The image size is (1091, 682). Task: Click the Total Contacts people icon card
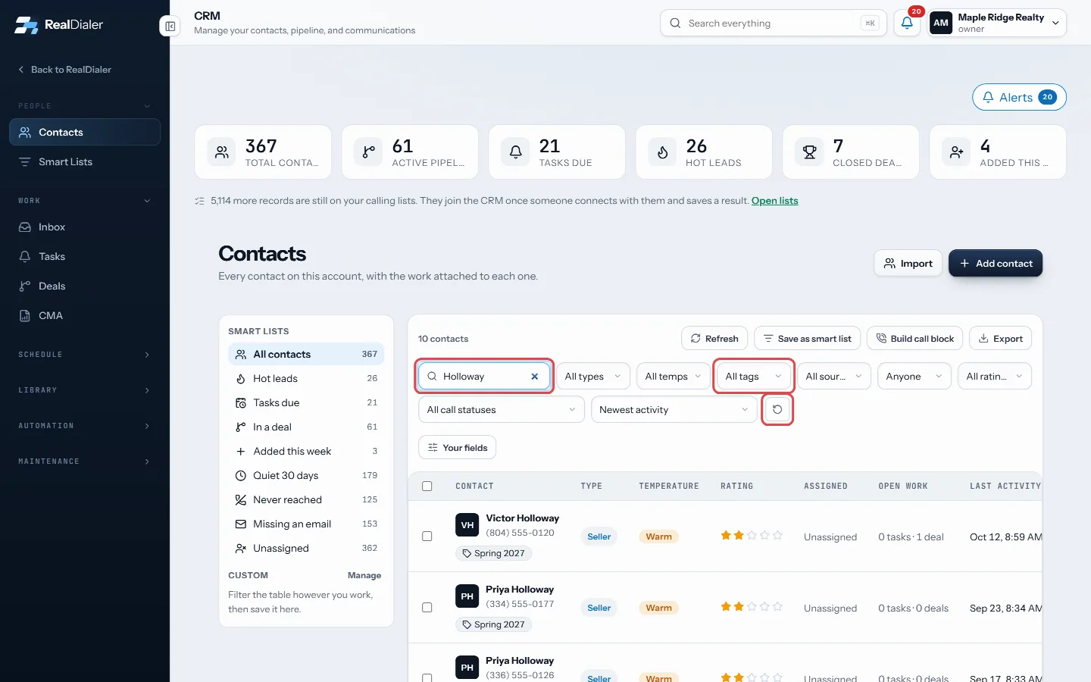(263, 152)
